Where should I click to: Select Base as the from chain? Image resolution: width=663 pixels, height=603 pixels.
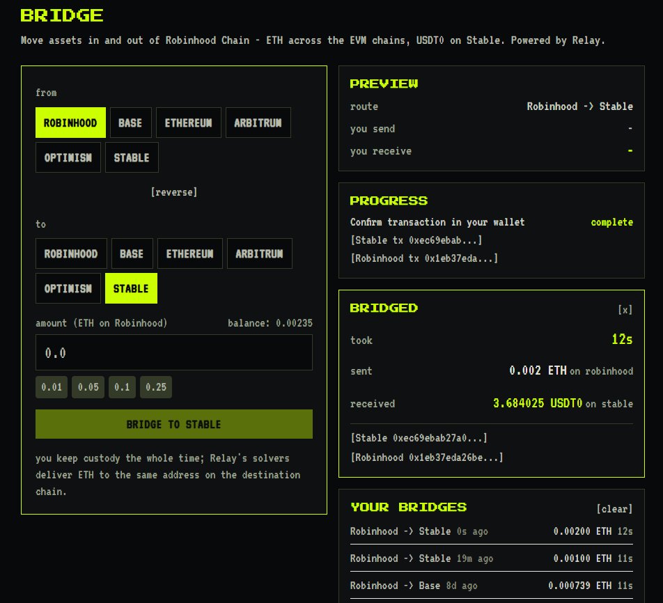pos(131,123)
